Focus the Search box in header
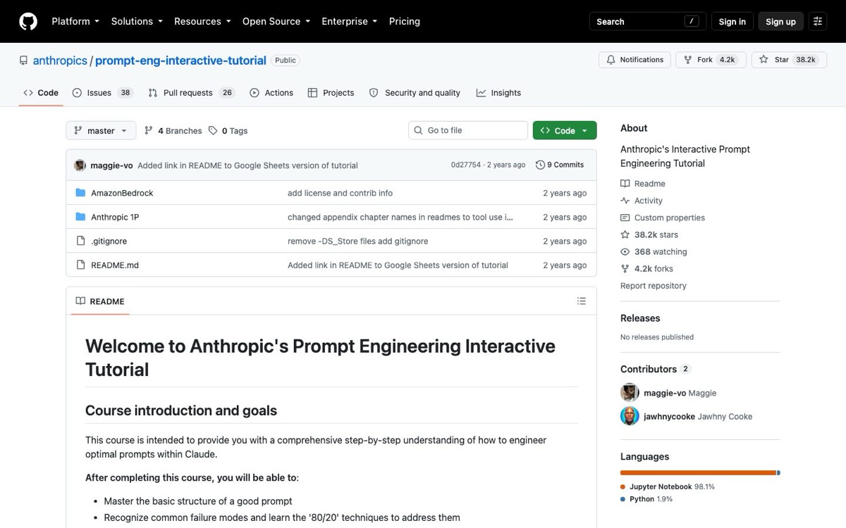Screen dimensions: 846x528 click(x=646, y=22)
